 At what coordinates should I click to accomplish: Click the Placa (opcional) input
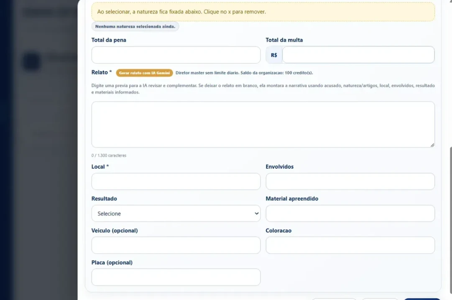pyautogui.click(x=176, y=277)
